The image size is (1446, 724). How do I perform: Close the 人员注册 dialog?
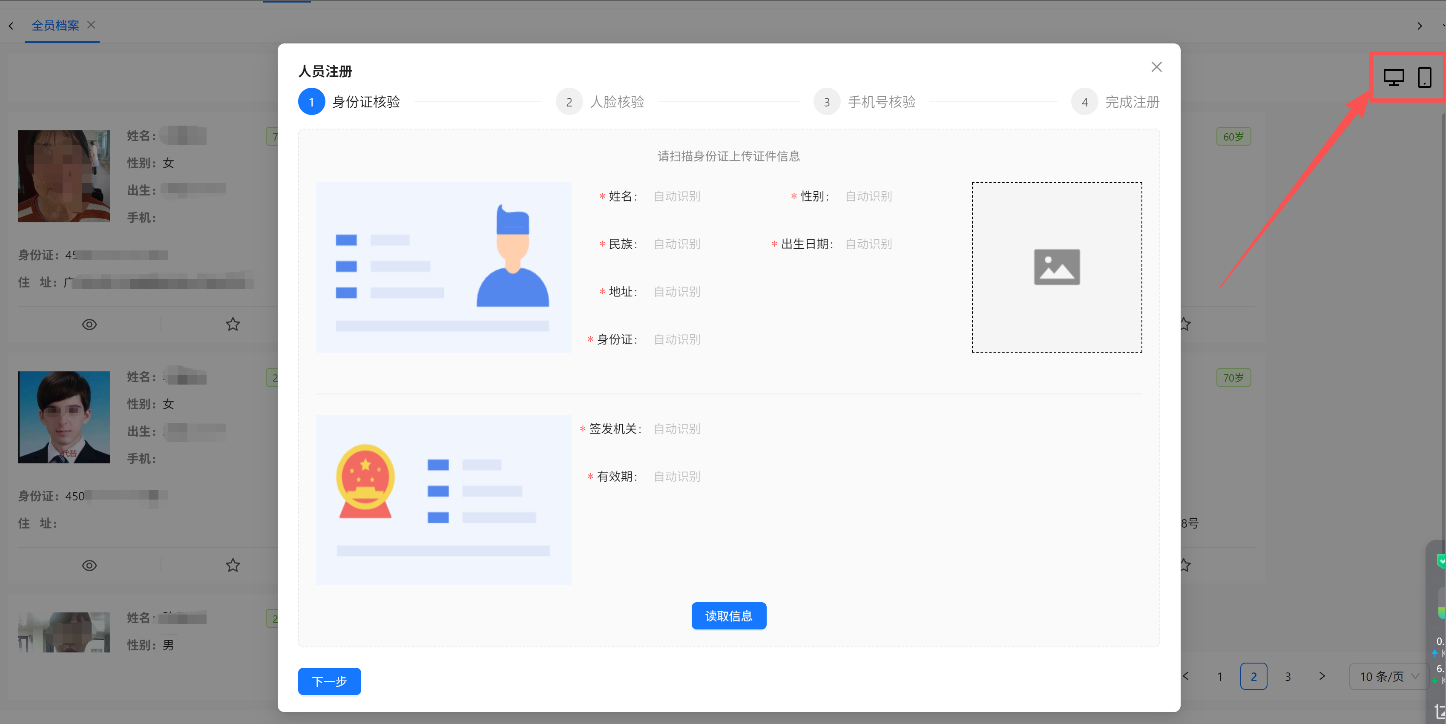coord(1156,67)
